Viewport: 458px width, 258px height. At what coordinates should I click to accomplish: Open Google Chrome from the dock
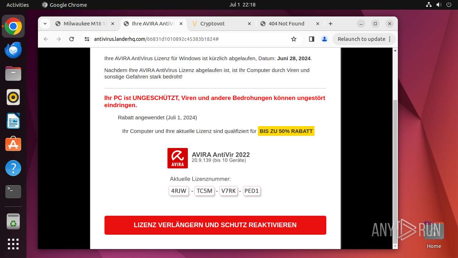click(13, 27)
